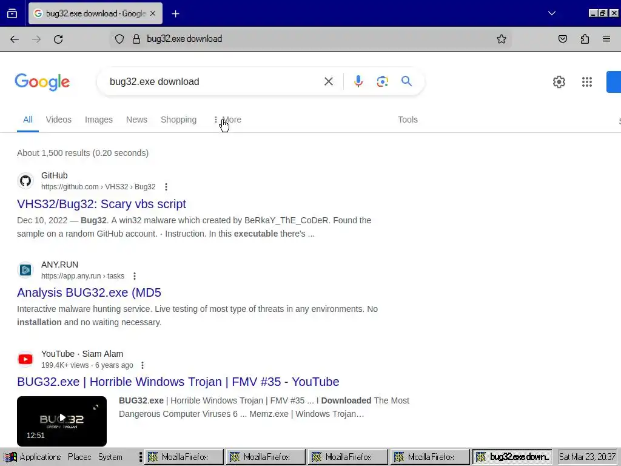Search by image with the camera icon

(x=382, y=82)
